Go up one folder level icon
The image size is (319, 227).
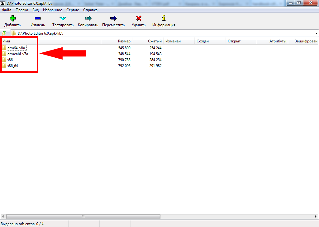click(x=4, y=33)
